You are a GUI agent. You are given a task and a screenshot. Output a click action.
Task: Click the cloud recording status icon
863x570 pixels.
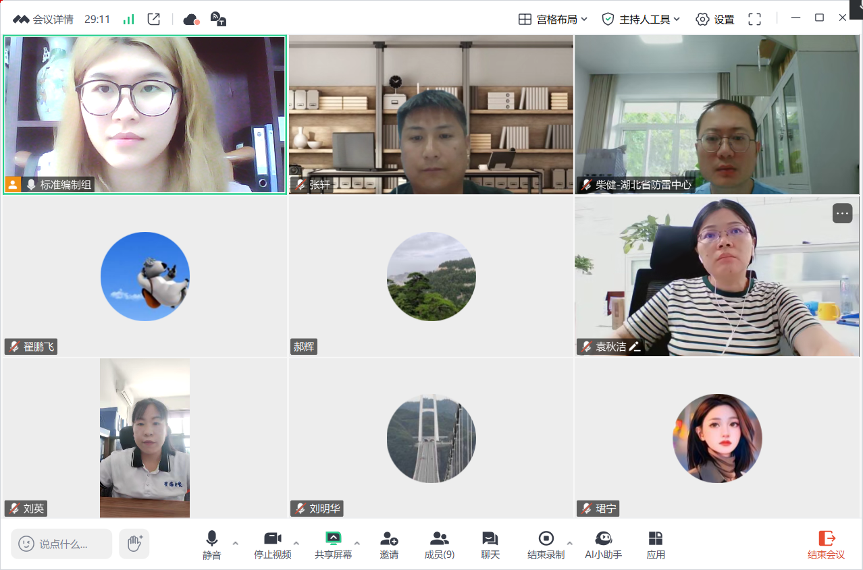(191, 19)
